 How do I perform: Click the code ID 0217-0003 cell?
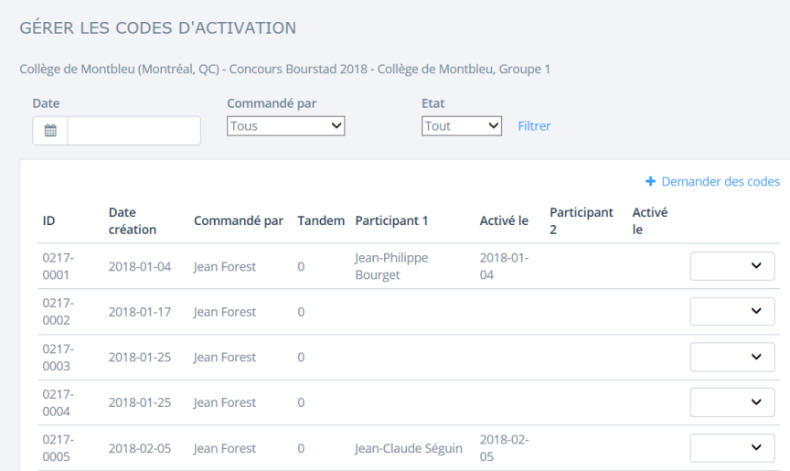(59, 357)
